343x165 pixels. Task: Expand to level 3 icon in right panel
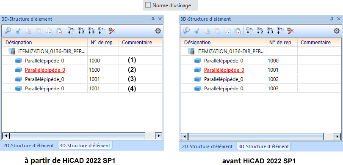270,31
